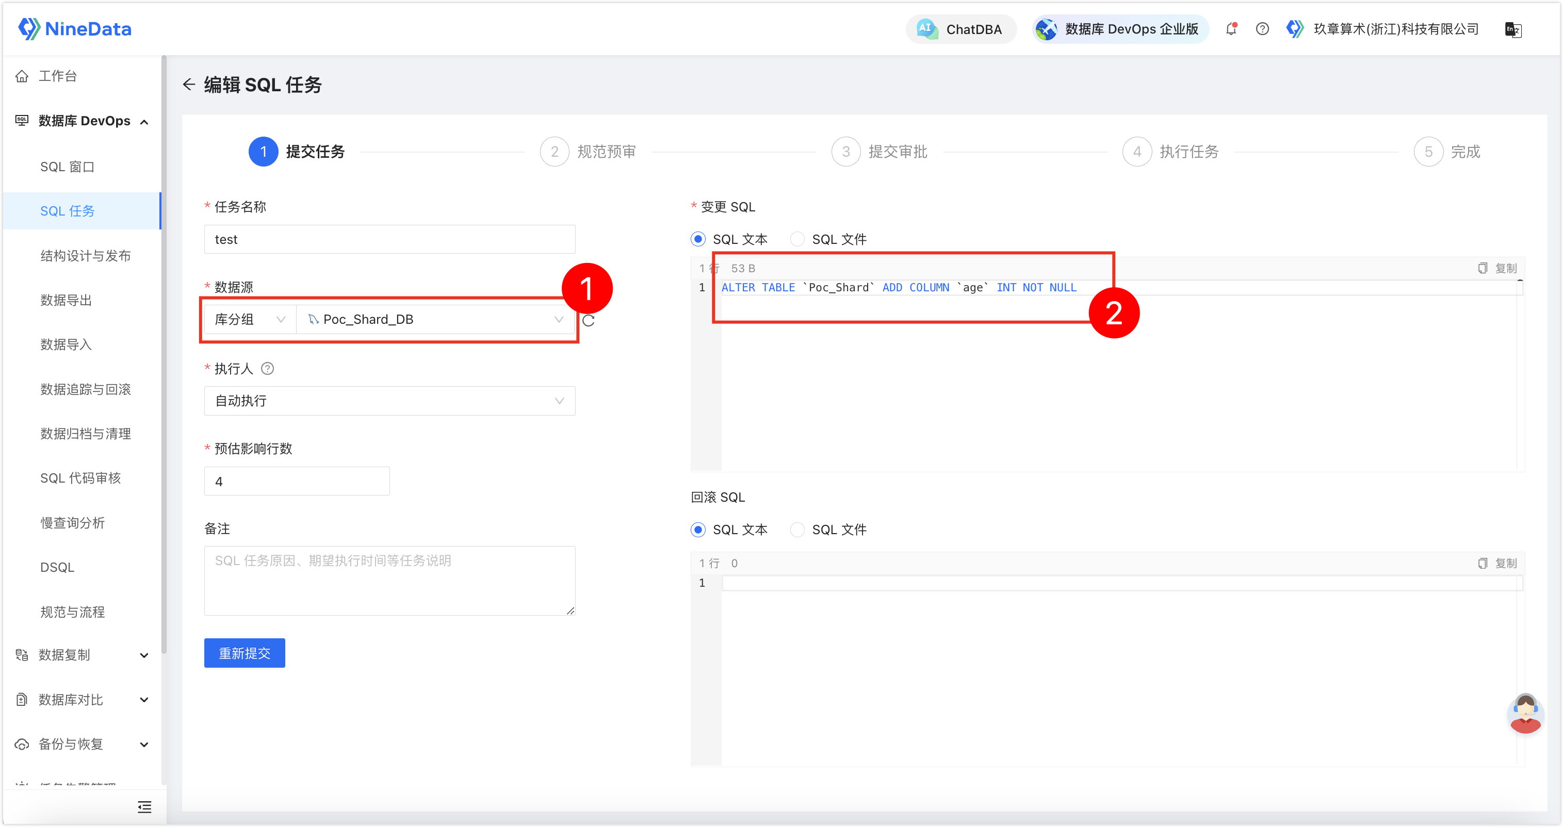This screenshot has height=827, width=1563.
Task: Open 数据导出 in the sidebar
Action: tap(66, 300)
